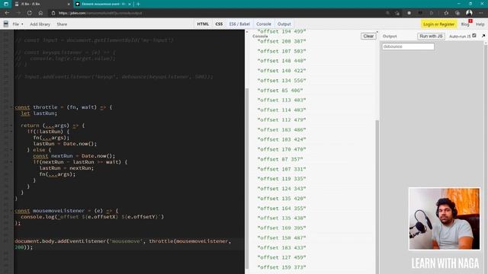
Task: Add this page to favorites
Action: [x=397, y=13]
